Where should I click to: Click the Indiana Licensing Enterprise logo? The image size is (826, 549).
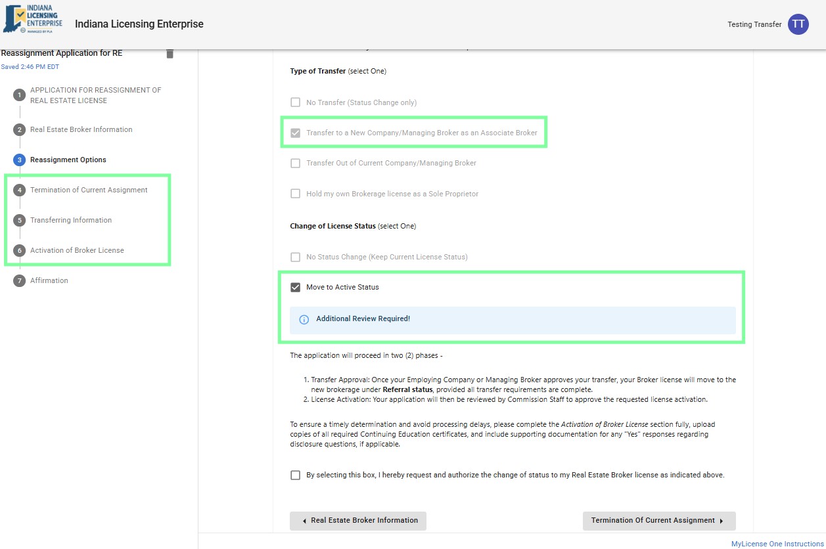click(32, 20)
